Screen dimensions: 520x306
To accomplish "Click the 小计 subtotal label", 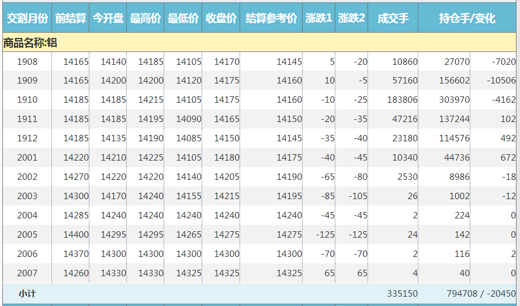I will [x=27, y=293].
